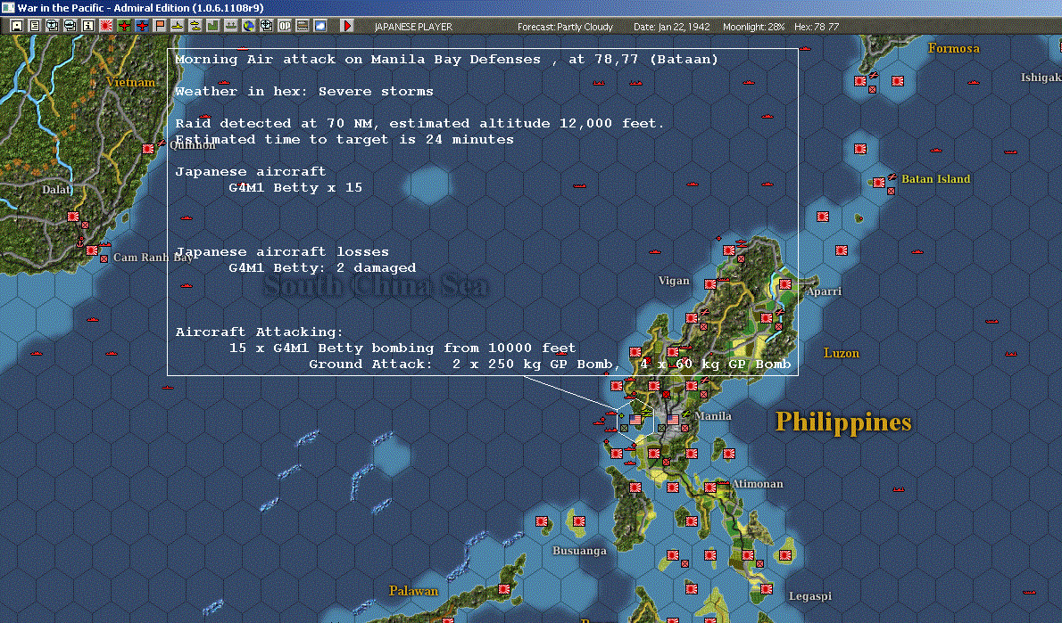Screen dimensions: 1062x623
Task: Select the Japanese base at Batan Island
Action: coord(879,183)
